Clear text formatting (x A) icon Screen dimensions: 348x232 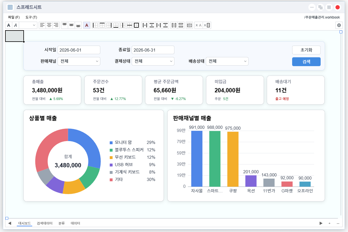tap(198, 25)
